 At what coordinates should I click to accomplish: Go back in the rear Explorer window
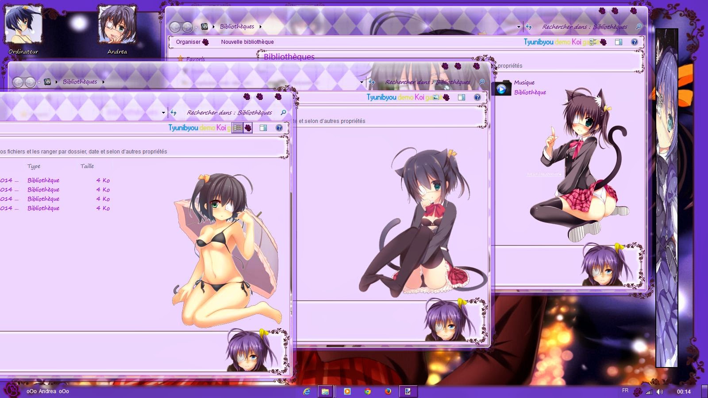coord(175,27)
